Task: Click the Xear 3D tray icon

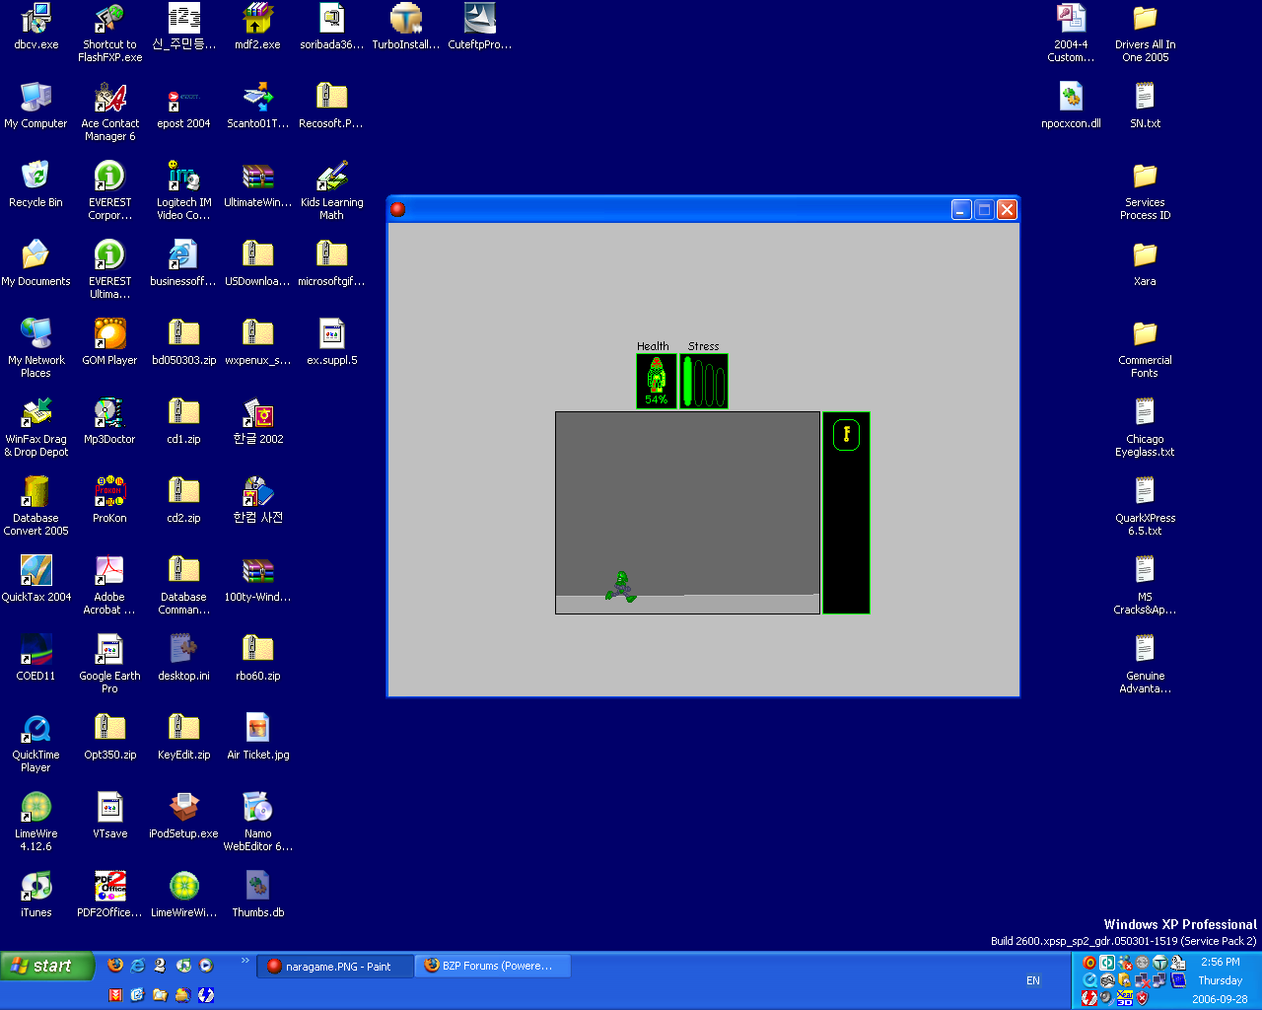Action: [1125, 998]
